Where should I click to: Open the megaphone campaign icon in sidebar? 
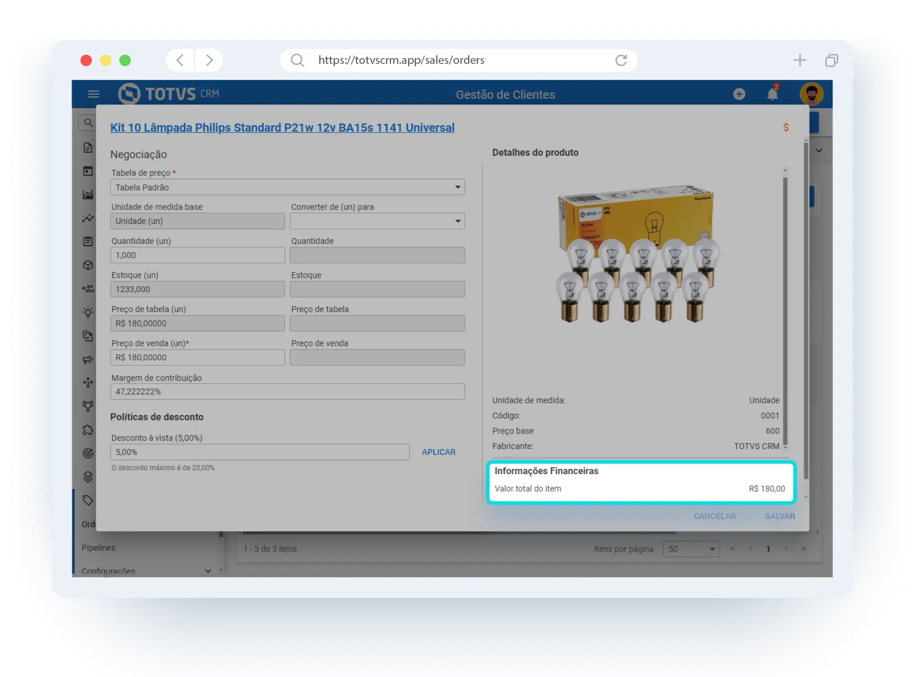click(88, 359)
